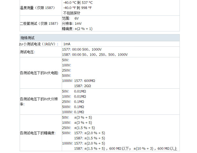Image resolution: width=197 pixels, height=153 pixels.
Task: Select the 50V: ±(3 % + 5) accuracy line
Action: pyautogui.click(x=77, y=118)
